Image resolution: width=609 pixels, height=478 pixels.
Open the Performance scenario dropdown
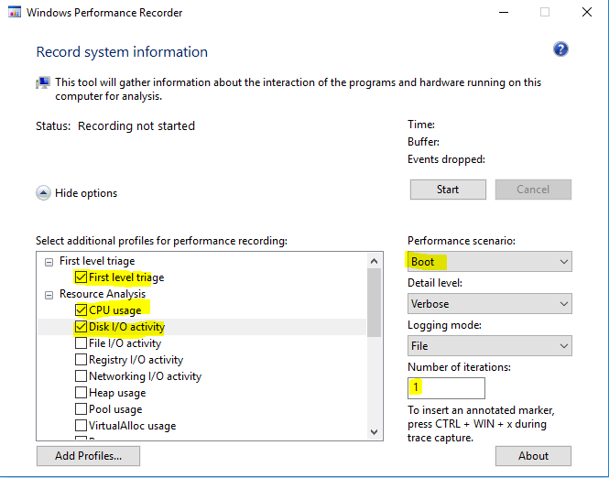[489, 262]
